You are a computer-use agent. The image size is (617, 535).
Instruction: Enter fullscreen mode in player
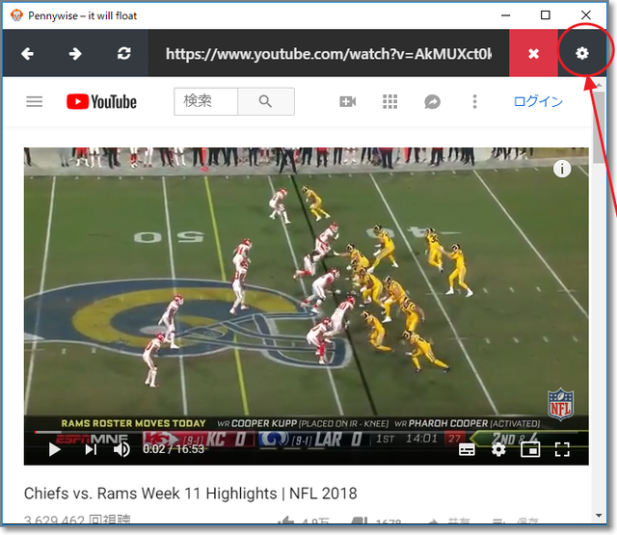coord(562,449)
